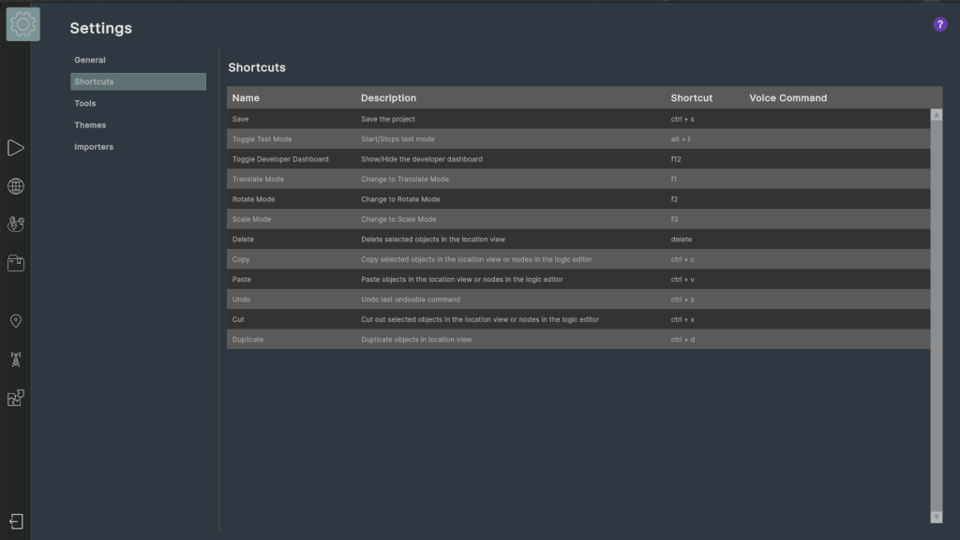Select the Toggle Test Mode shortcut row
Viewport: 960px width, 540px height.
click(x=577, y=139)
